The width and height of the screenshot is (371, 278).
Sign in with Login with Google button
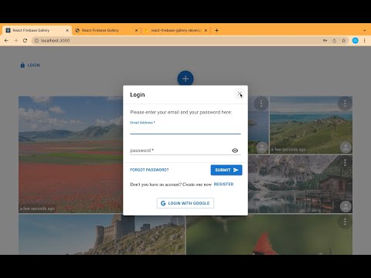coord(185,203)
